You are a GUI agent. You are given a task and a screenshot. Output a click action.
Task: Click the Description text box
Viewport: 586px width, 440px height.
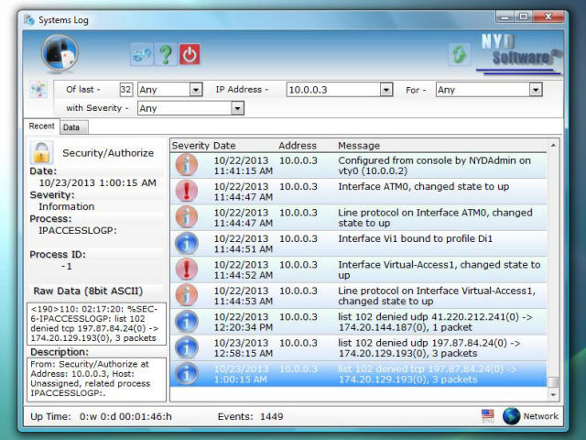click(96, 379)
